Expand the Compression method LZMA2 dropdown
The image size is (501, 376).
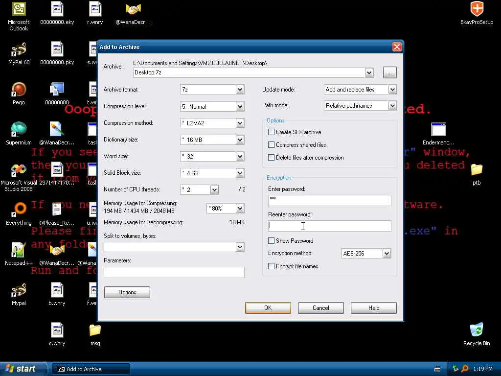point(240,123)
